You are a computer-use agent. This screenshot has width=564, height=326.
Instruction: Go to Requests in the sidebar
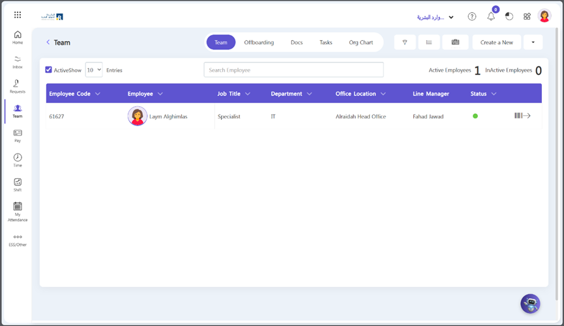[18, 86]
